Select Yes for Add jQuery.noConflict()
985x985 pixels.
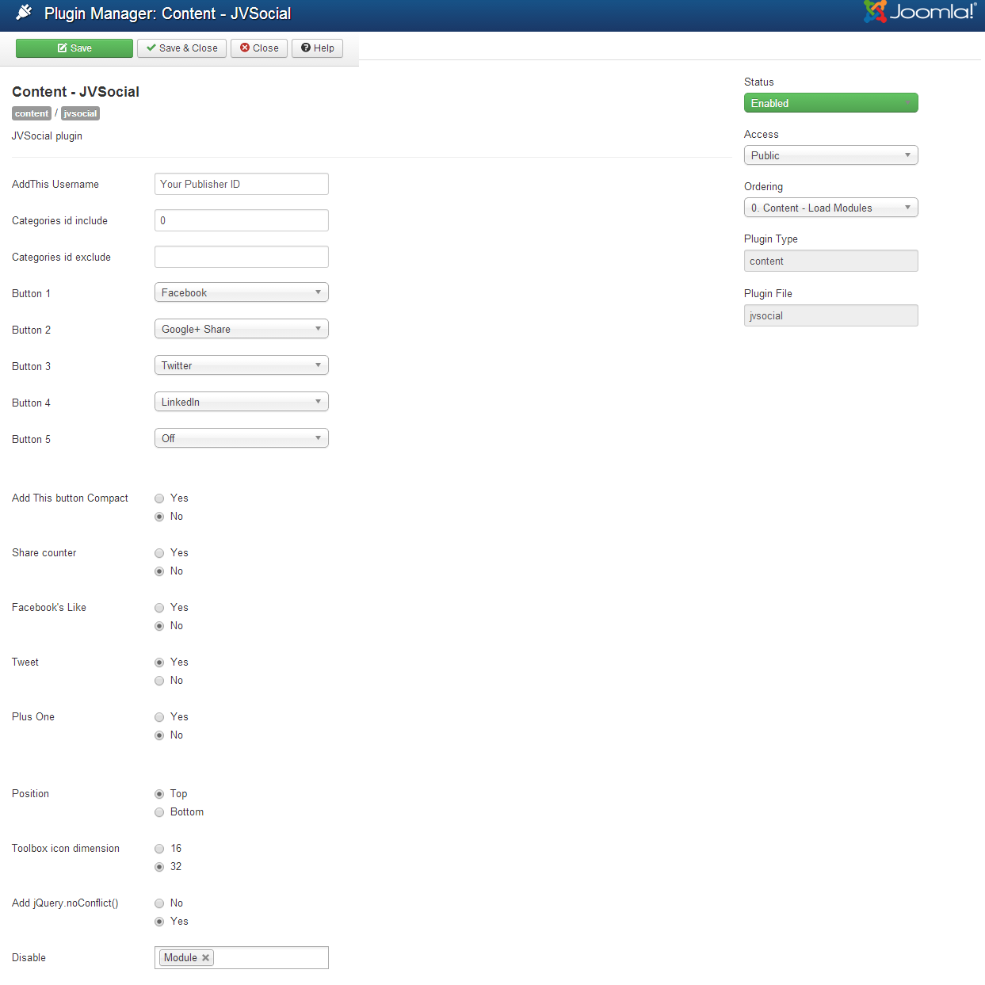(x=159, y=922)
